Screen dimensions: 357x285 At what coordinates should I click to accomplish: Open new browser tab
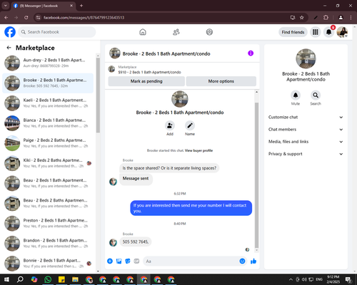[81, 6]
